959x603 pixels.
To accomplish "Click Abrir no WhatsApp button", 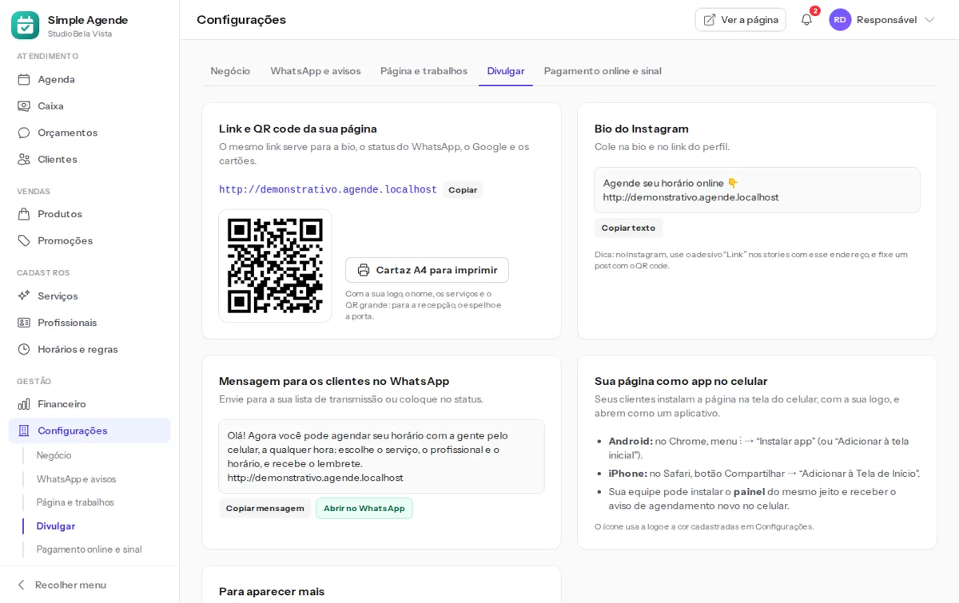I will pyautogui.click(x=364, y=509).
